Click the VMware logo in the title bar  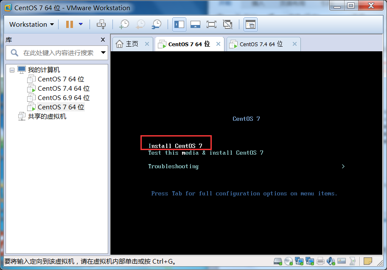click(x=8, y=8)
